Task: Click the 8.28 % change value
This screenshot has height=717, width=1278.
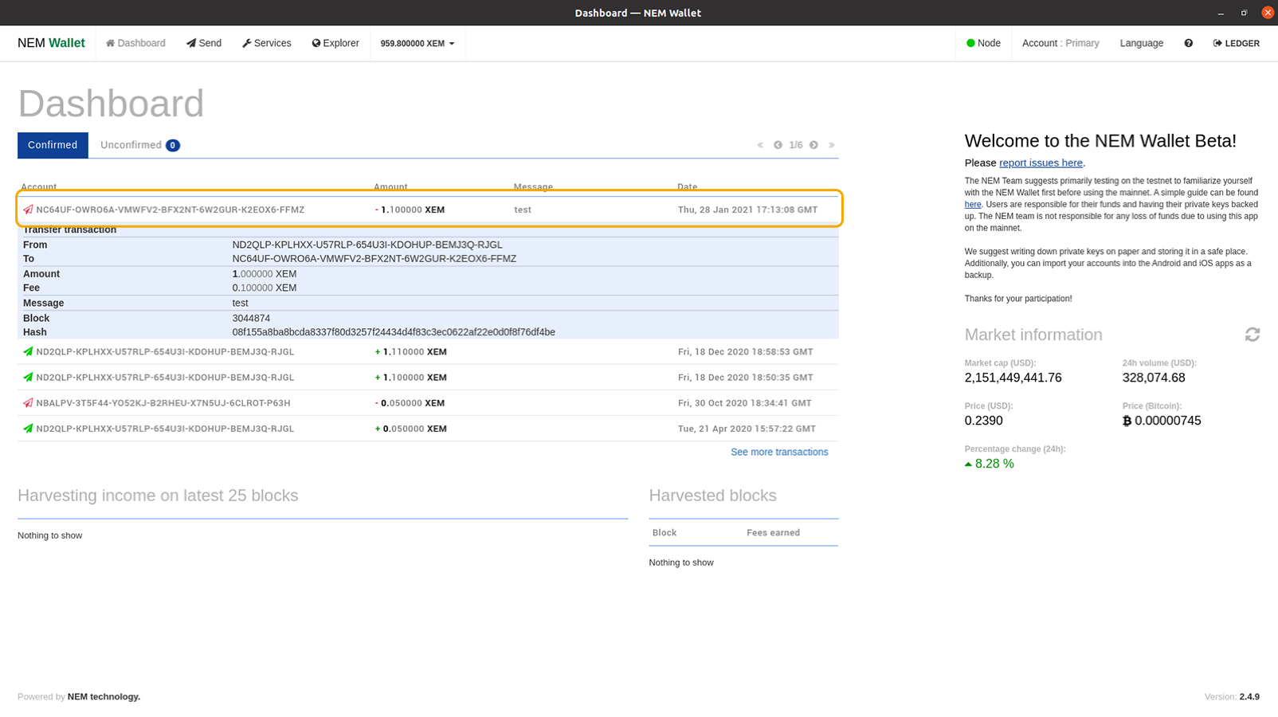Action: pyautogui.click(x=990, y=464)
